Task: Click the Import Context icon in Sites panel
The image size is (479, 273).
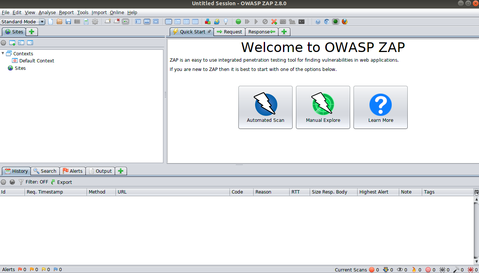Action: 21,43
